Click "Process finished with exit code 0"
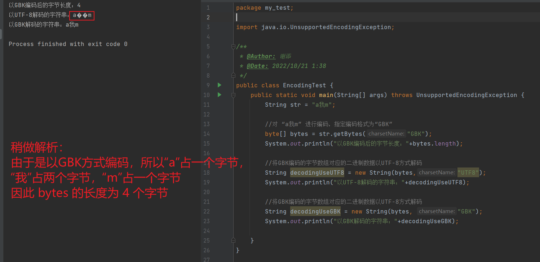 [x=68, y=44]
